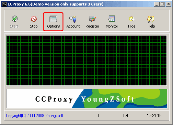Open Account manager
Image resolution: width=173 pixels, height=125 pixels.
point(73,22)
